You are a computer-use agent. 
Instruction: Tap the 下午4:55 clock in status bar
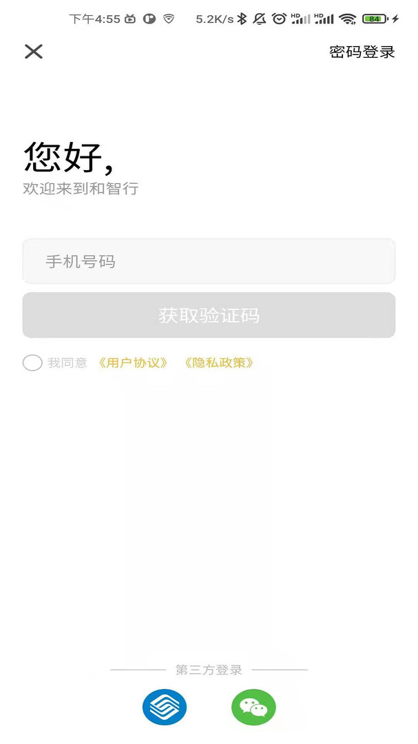(94, 19)
